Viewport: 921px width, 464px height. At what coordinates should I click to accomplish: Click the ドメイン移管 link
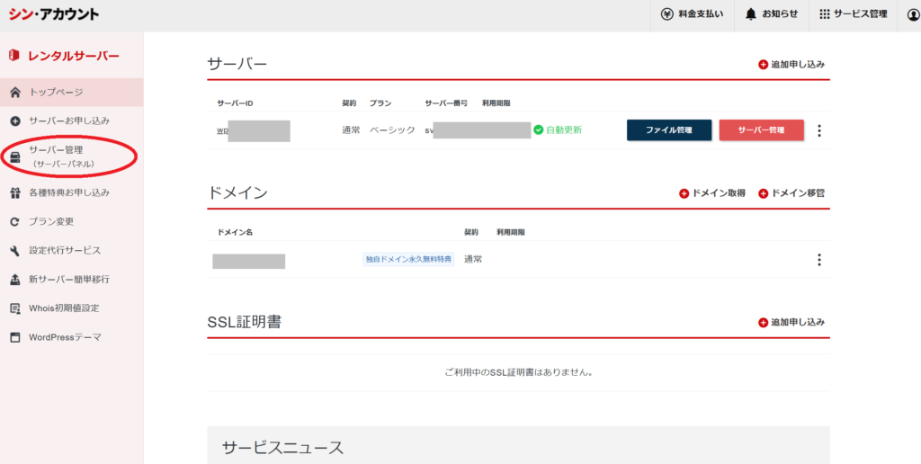[x=791, y=193]
